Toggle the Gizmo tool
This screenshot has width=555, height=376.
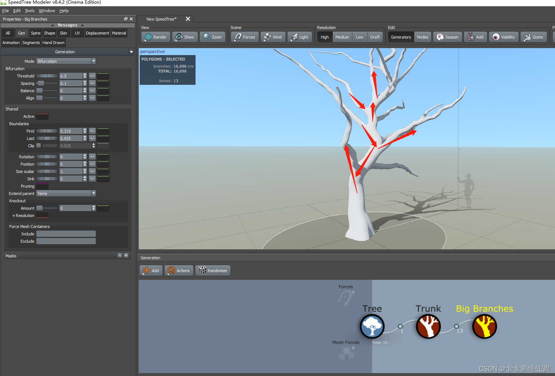[534, 37]
